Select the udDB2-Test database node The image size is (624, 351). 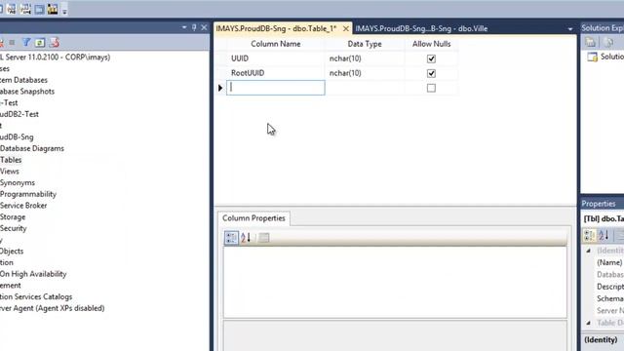tap(19, 114)
